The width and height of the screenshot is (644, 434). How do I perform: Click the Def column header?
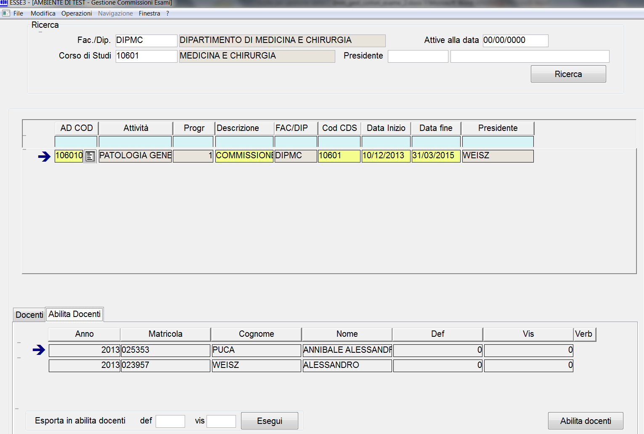coord(437,334)
